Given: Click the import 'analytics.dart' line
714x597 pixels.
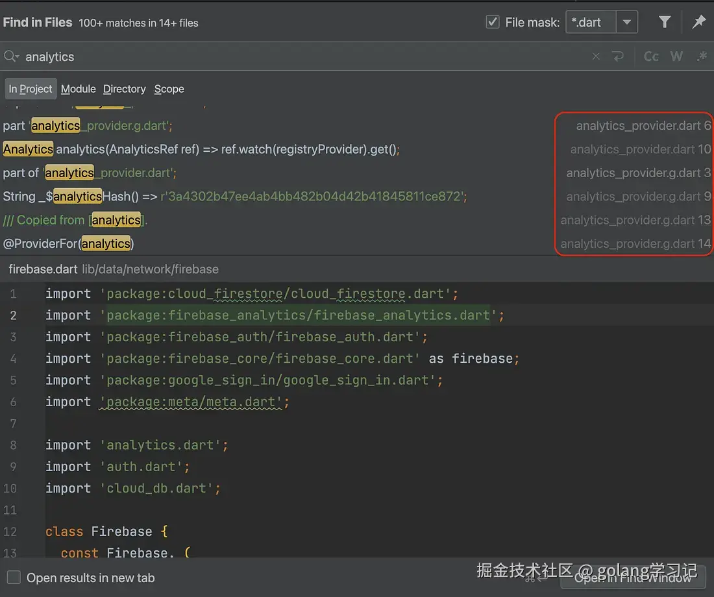Looking at the screenshot, I should [136, 445].
